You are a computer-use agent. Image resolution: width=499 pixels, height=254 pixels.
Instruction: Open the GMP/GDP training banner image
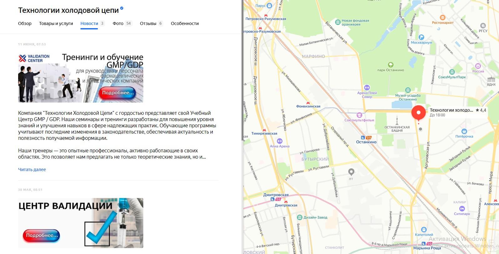coord(81,78)
